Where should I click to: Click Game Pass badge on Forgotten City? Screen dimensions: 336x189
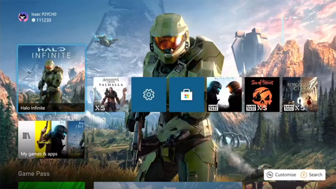coord(289,108)
